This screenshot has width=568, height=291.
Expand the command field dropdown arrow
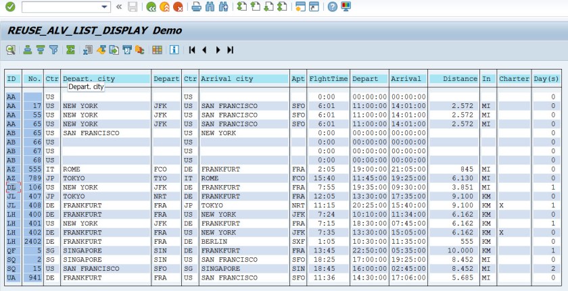(x=104, y=7)
